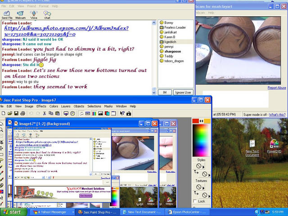Viewport: 288px width, 216px height.
Task: Open the Layers menu
Action: pyautogui.click(x=66, y=106)
